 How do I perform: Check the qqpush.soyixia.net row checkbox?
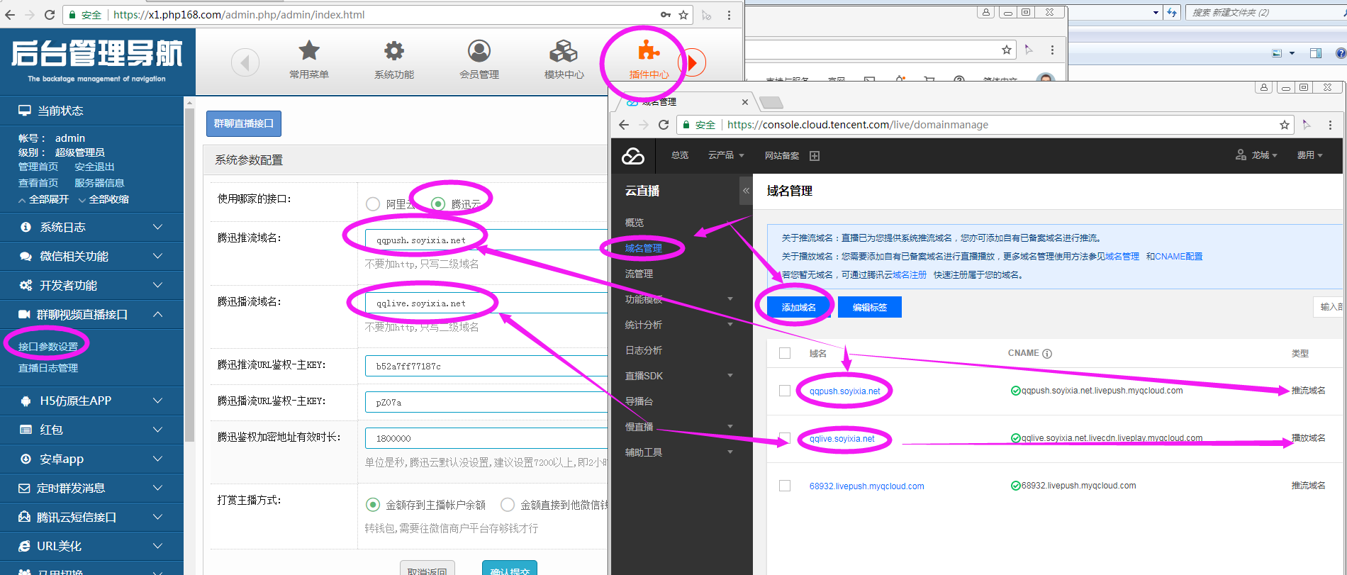(x=785, y=391)
